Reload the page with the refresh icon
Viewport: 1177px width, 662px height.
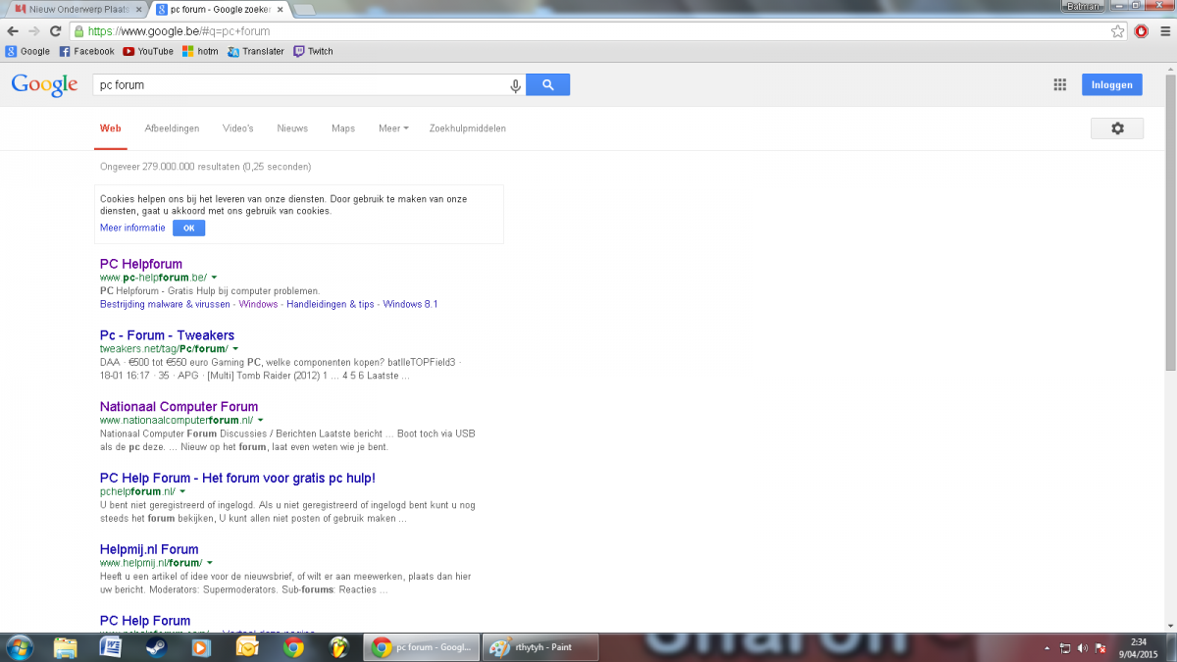54,31
